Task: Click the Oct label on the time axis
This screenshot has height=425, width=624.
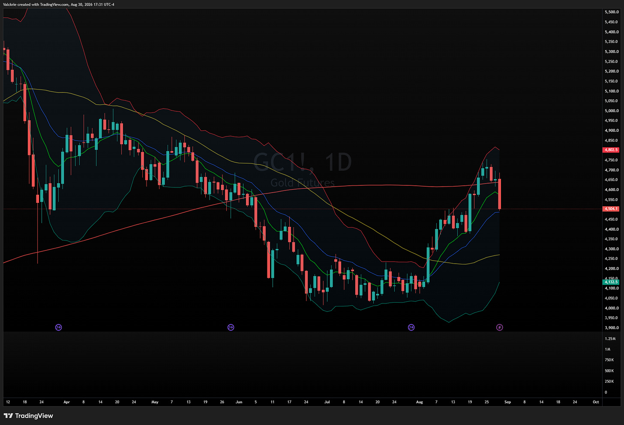Action: pyautogui.click(x=596, y=402)
